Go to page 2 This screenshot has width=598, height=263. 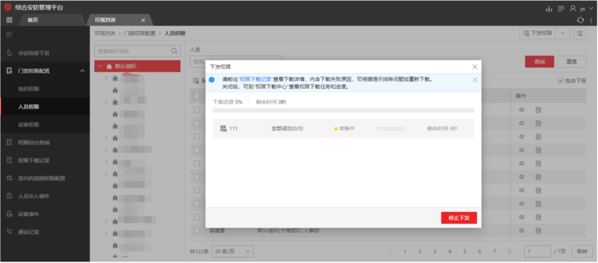click(x=420, y=251)
